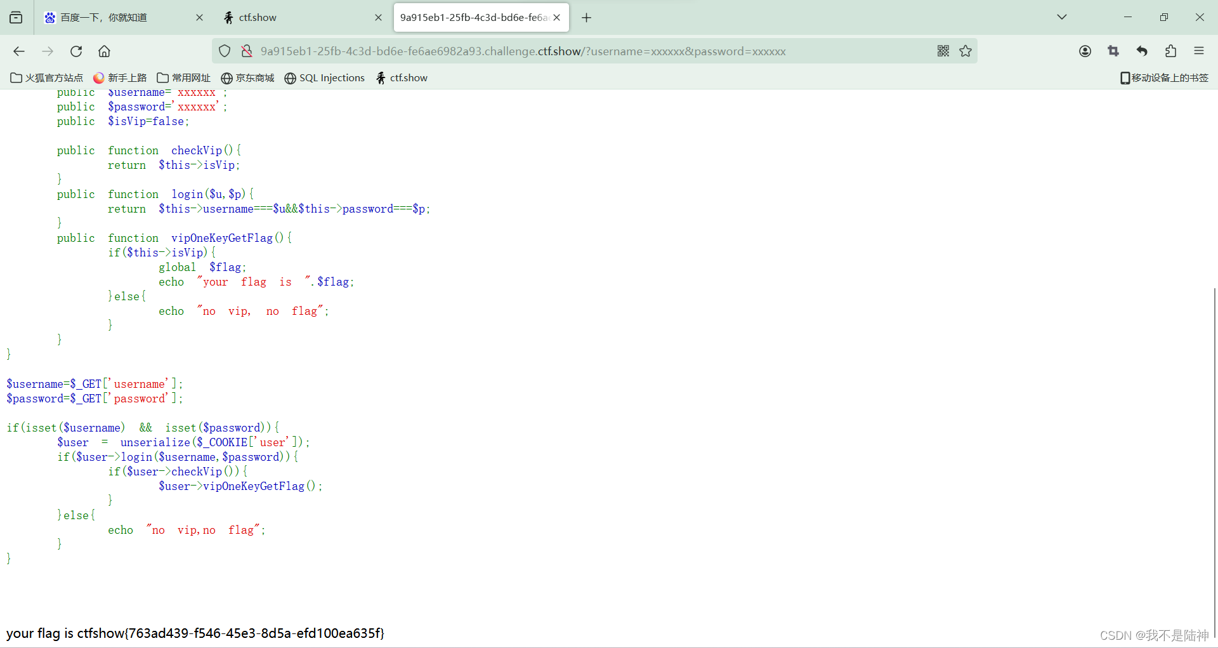Screen dimensions: 1218x648
Task: Open the Firefox View recent browsing icon
Action: (x=16, y=17)
